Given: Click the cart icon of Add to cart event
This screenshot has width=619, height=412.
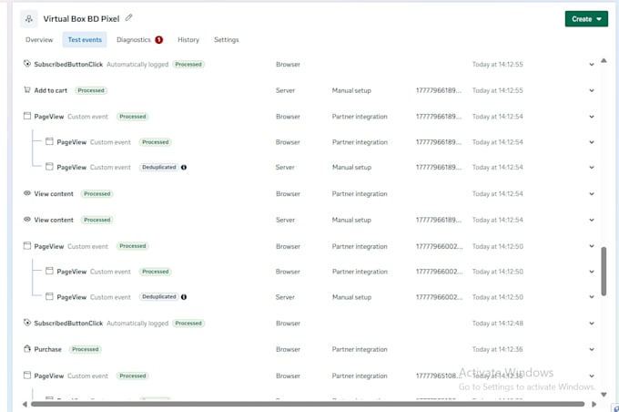Looking at the screenshot, I should 26,90.
